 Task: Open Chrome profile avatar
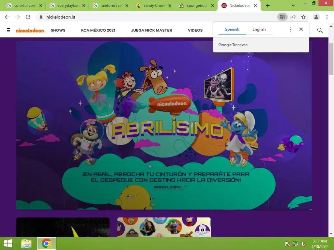[x=316, y=17]
